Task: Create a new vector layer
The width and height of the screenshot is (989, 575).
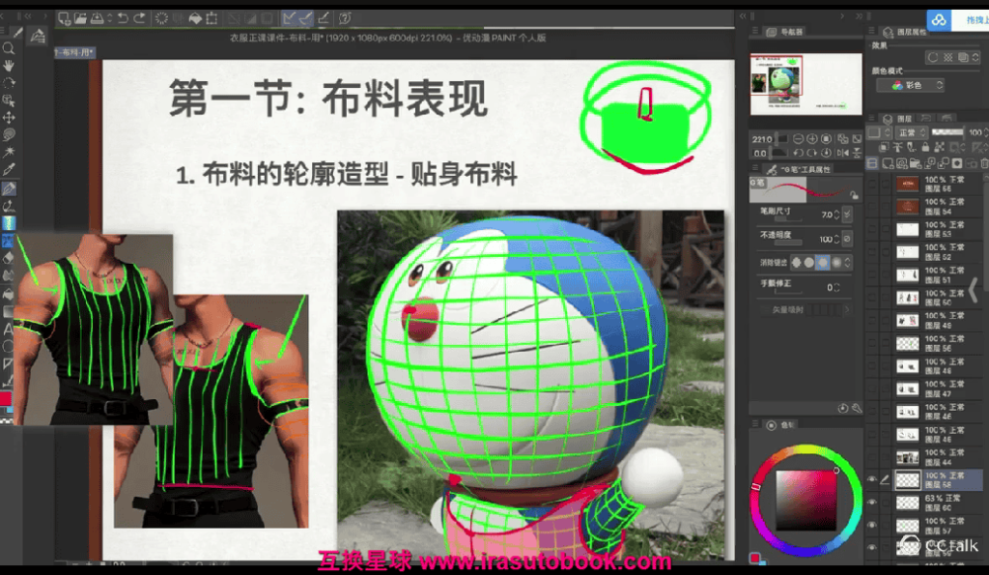Action: coord(902,163)
